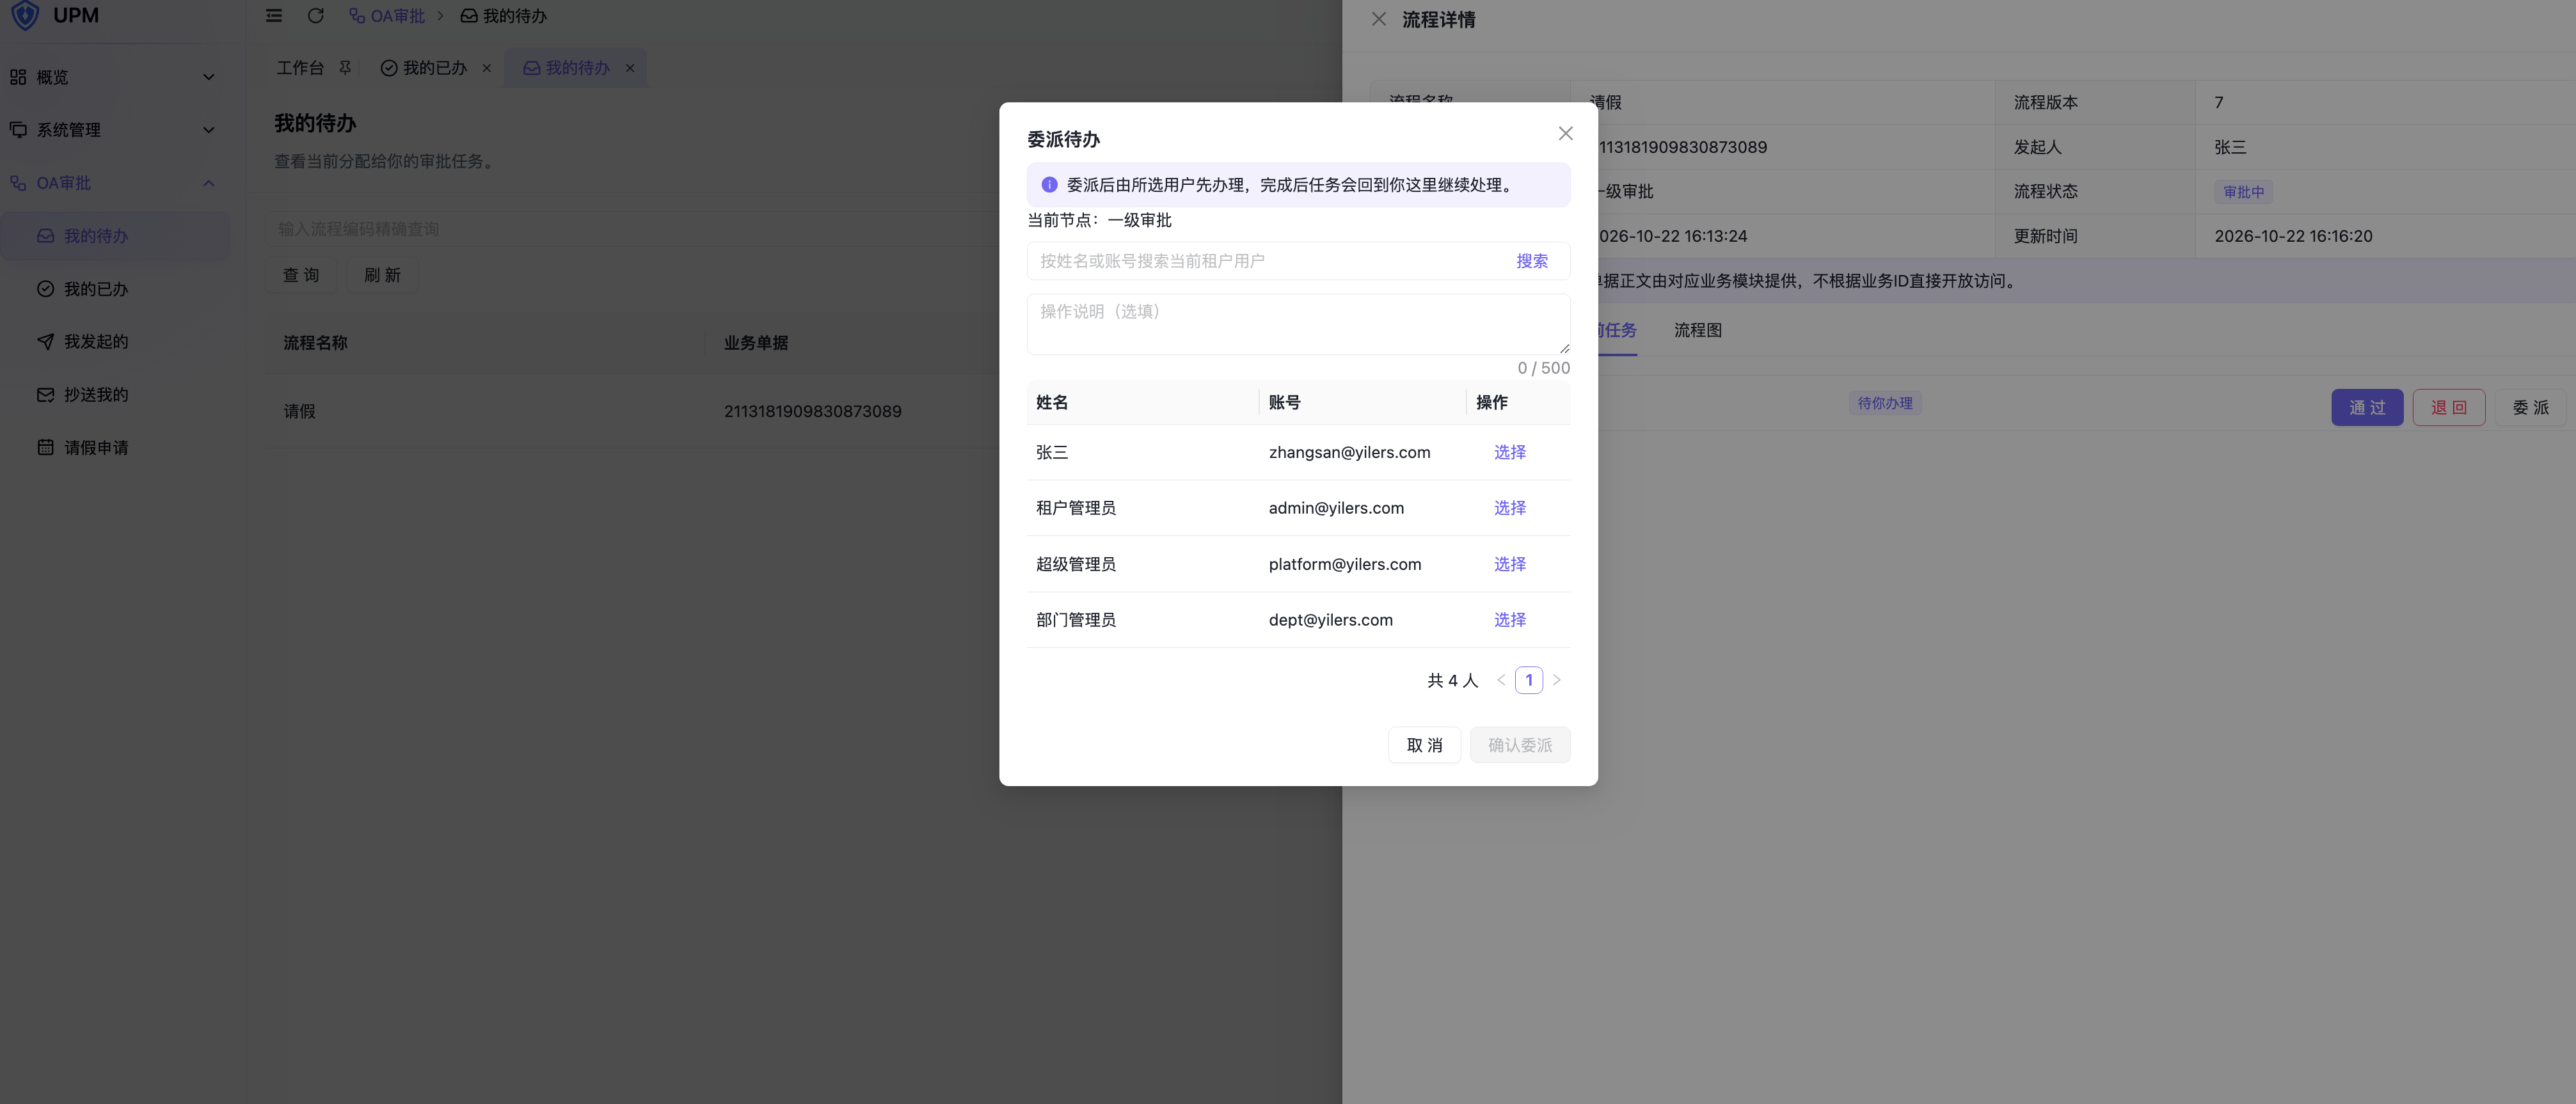This screenshot has width=2576, height=1104.
Task: Click the OA审批 flow icon in sidebar
Action: (18, 183)
